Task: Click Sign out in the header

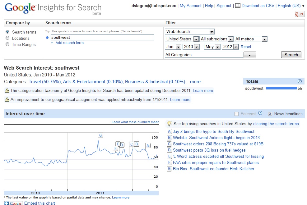Action: [x=224, y=6]
